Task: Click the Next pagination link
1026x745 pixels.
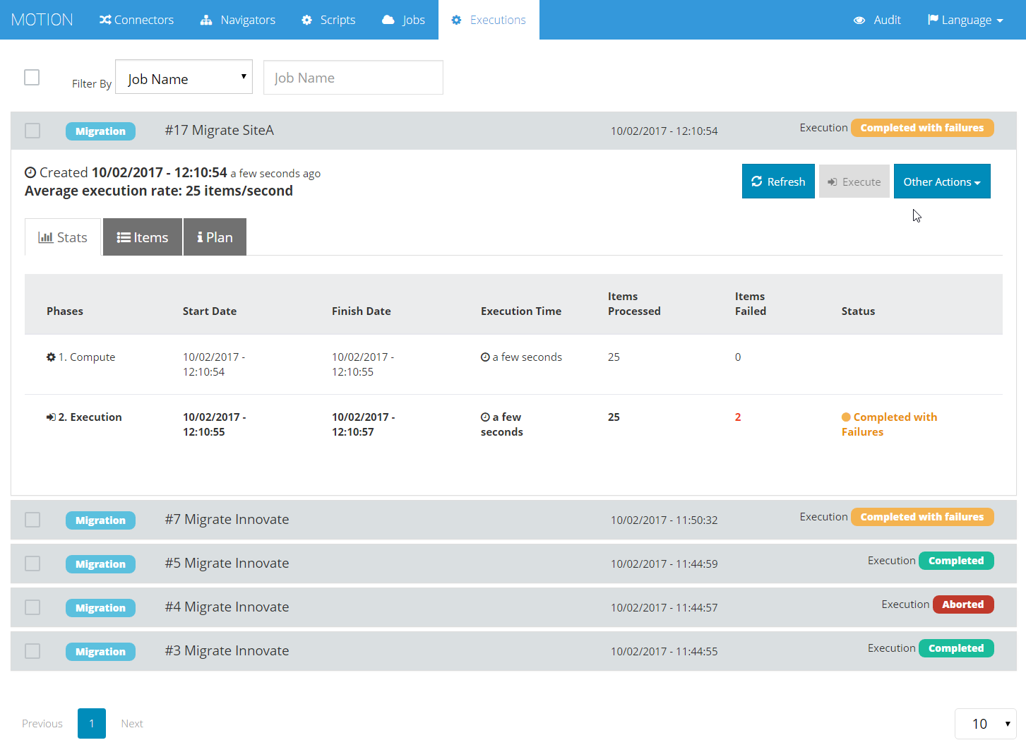Action: (x=132, y=724)
